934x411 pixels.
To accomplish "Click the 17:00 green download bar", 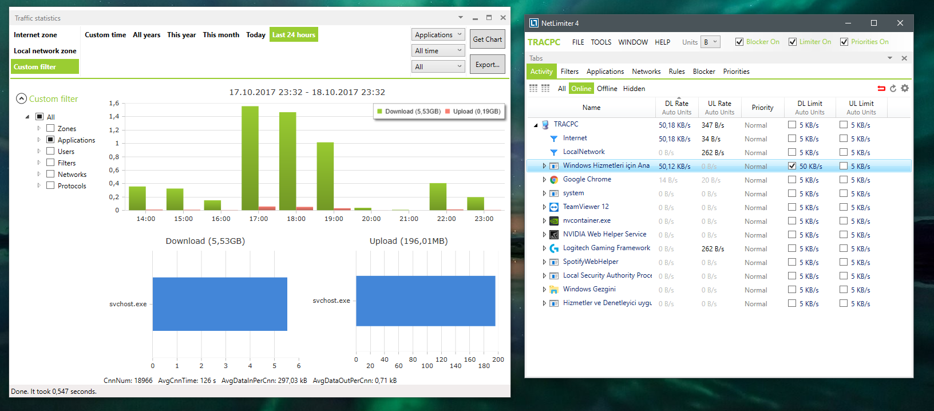I will click(250, 158).
